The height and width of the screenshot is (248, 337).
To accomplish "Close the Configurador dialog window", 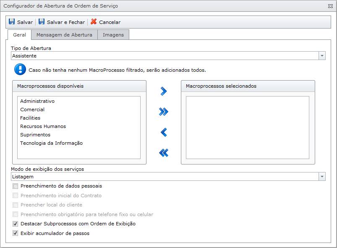I will (x=331, y=6).
